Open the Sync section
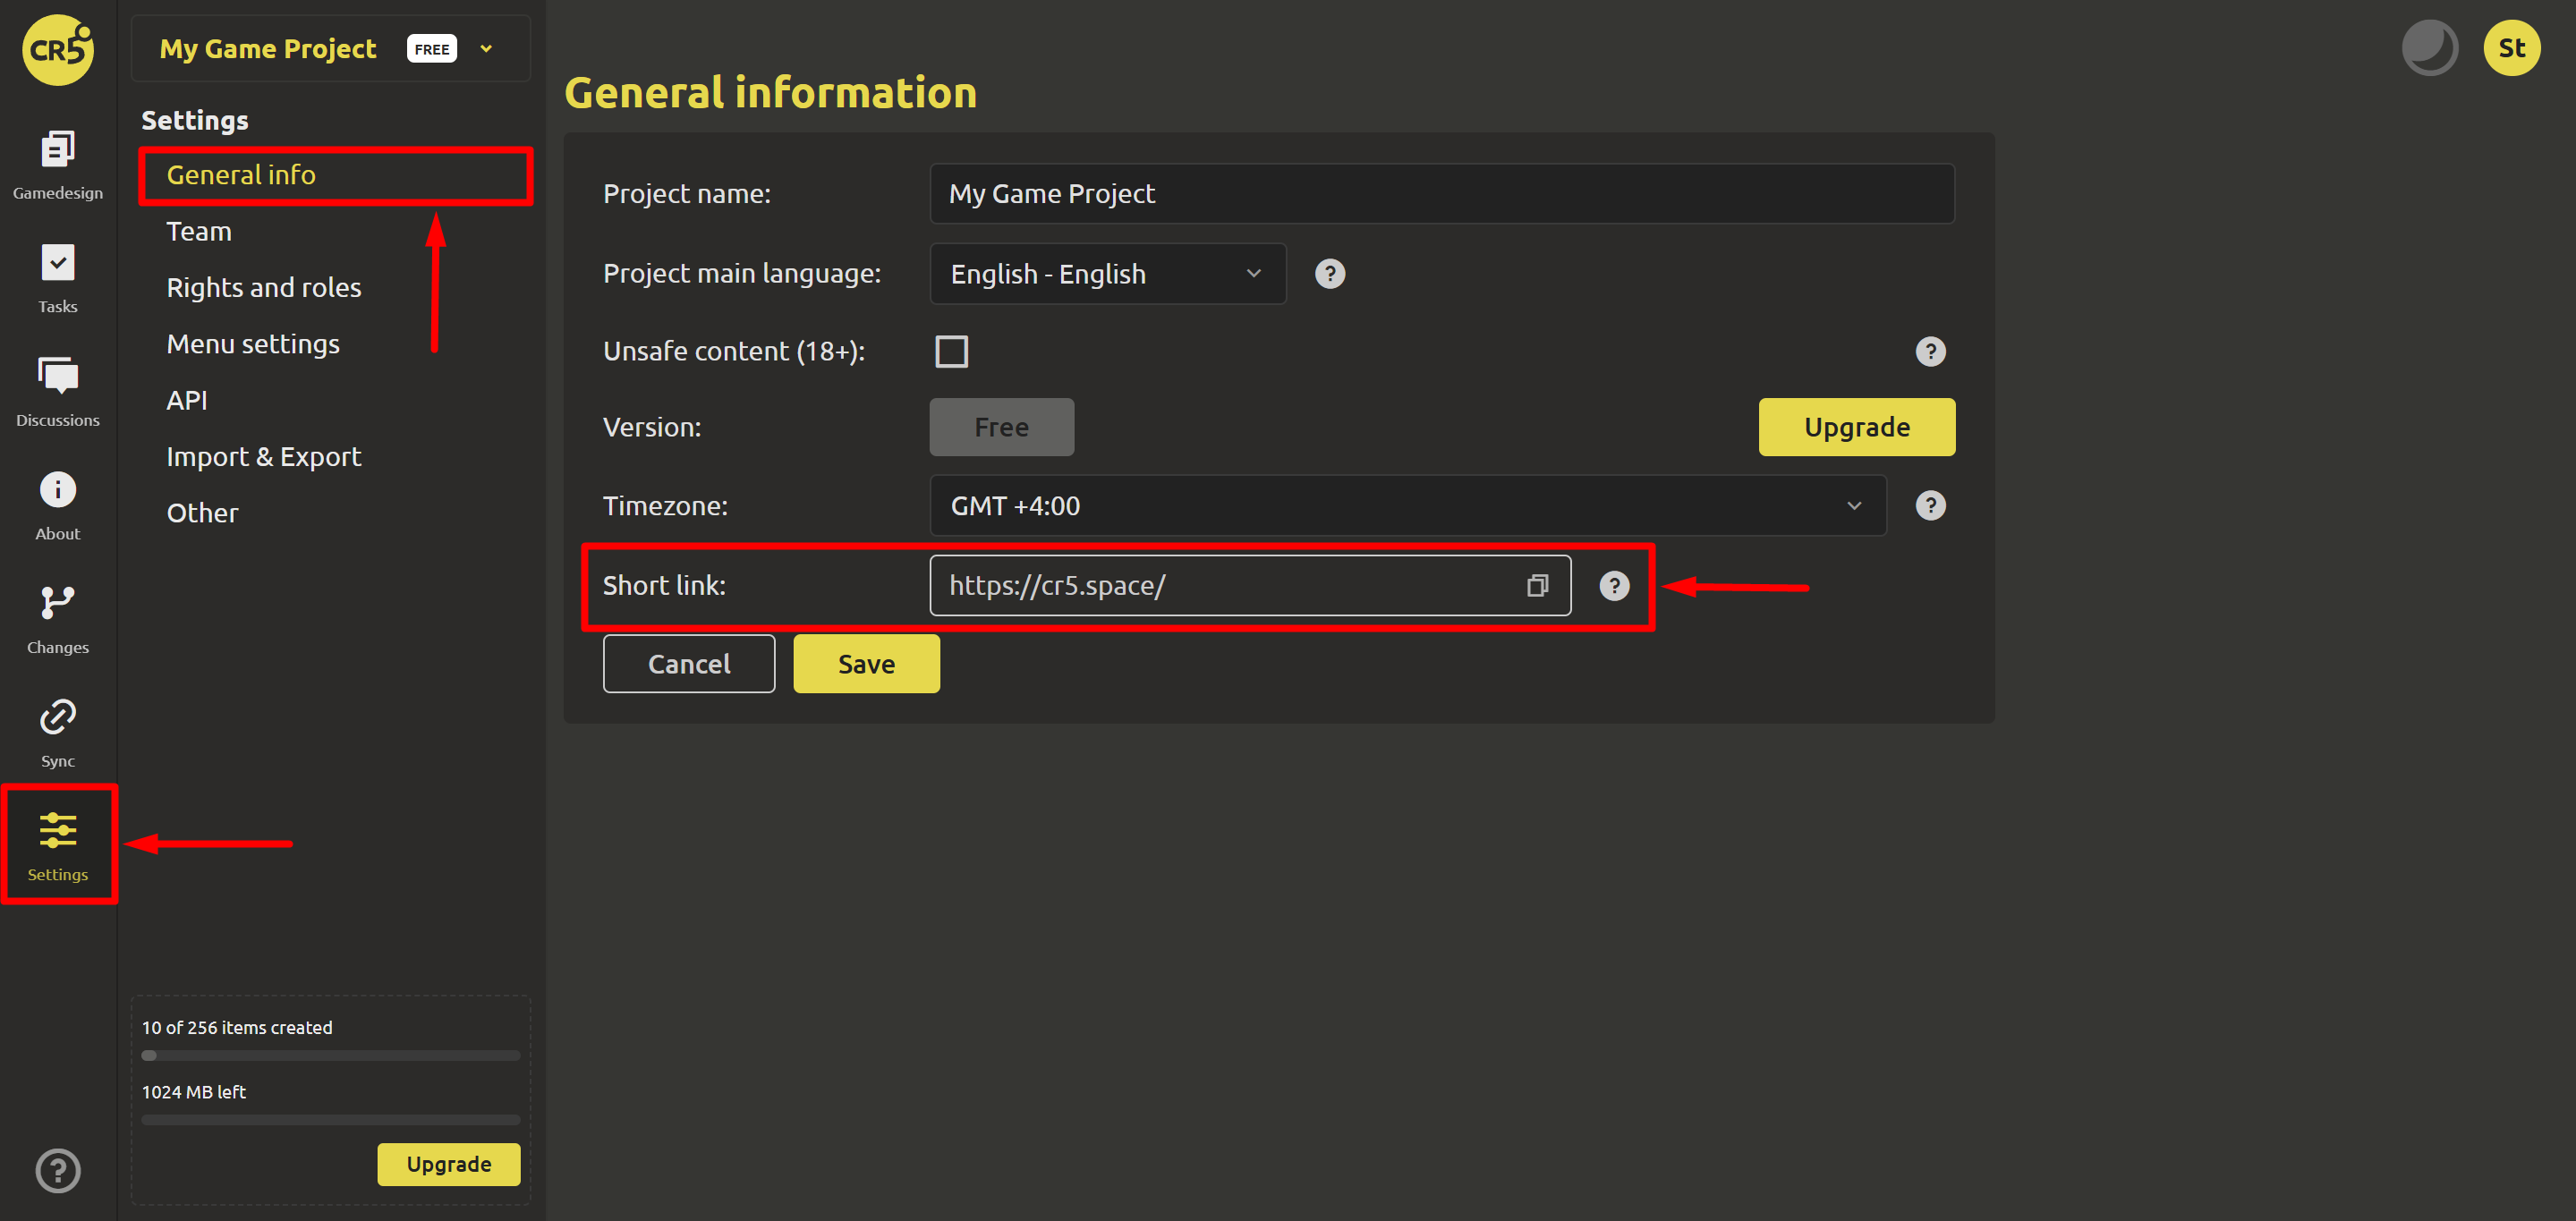The image size is (2576, 1221). tap(58, 733)
